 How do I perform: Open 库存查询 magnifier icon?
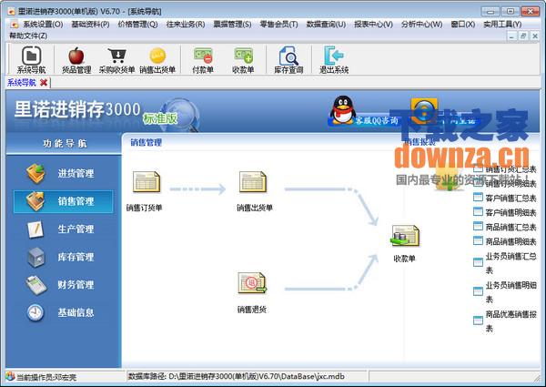coord(288,59)
